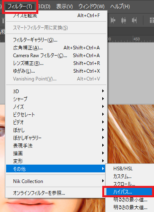This screenshot has height=212, width=154.
Task: Expand the 描画 submenu
Action: click(x=56, y=153)
